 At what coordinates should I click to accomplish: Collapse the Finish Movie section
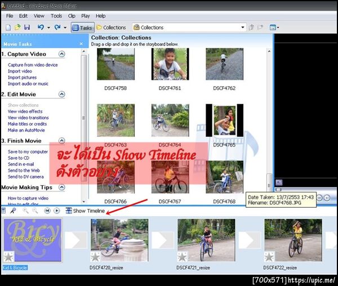click(x=61, y=141)
